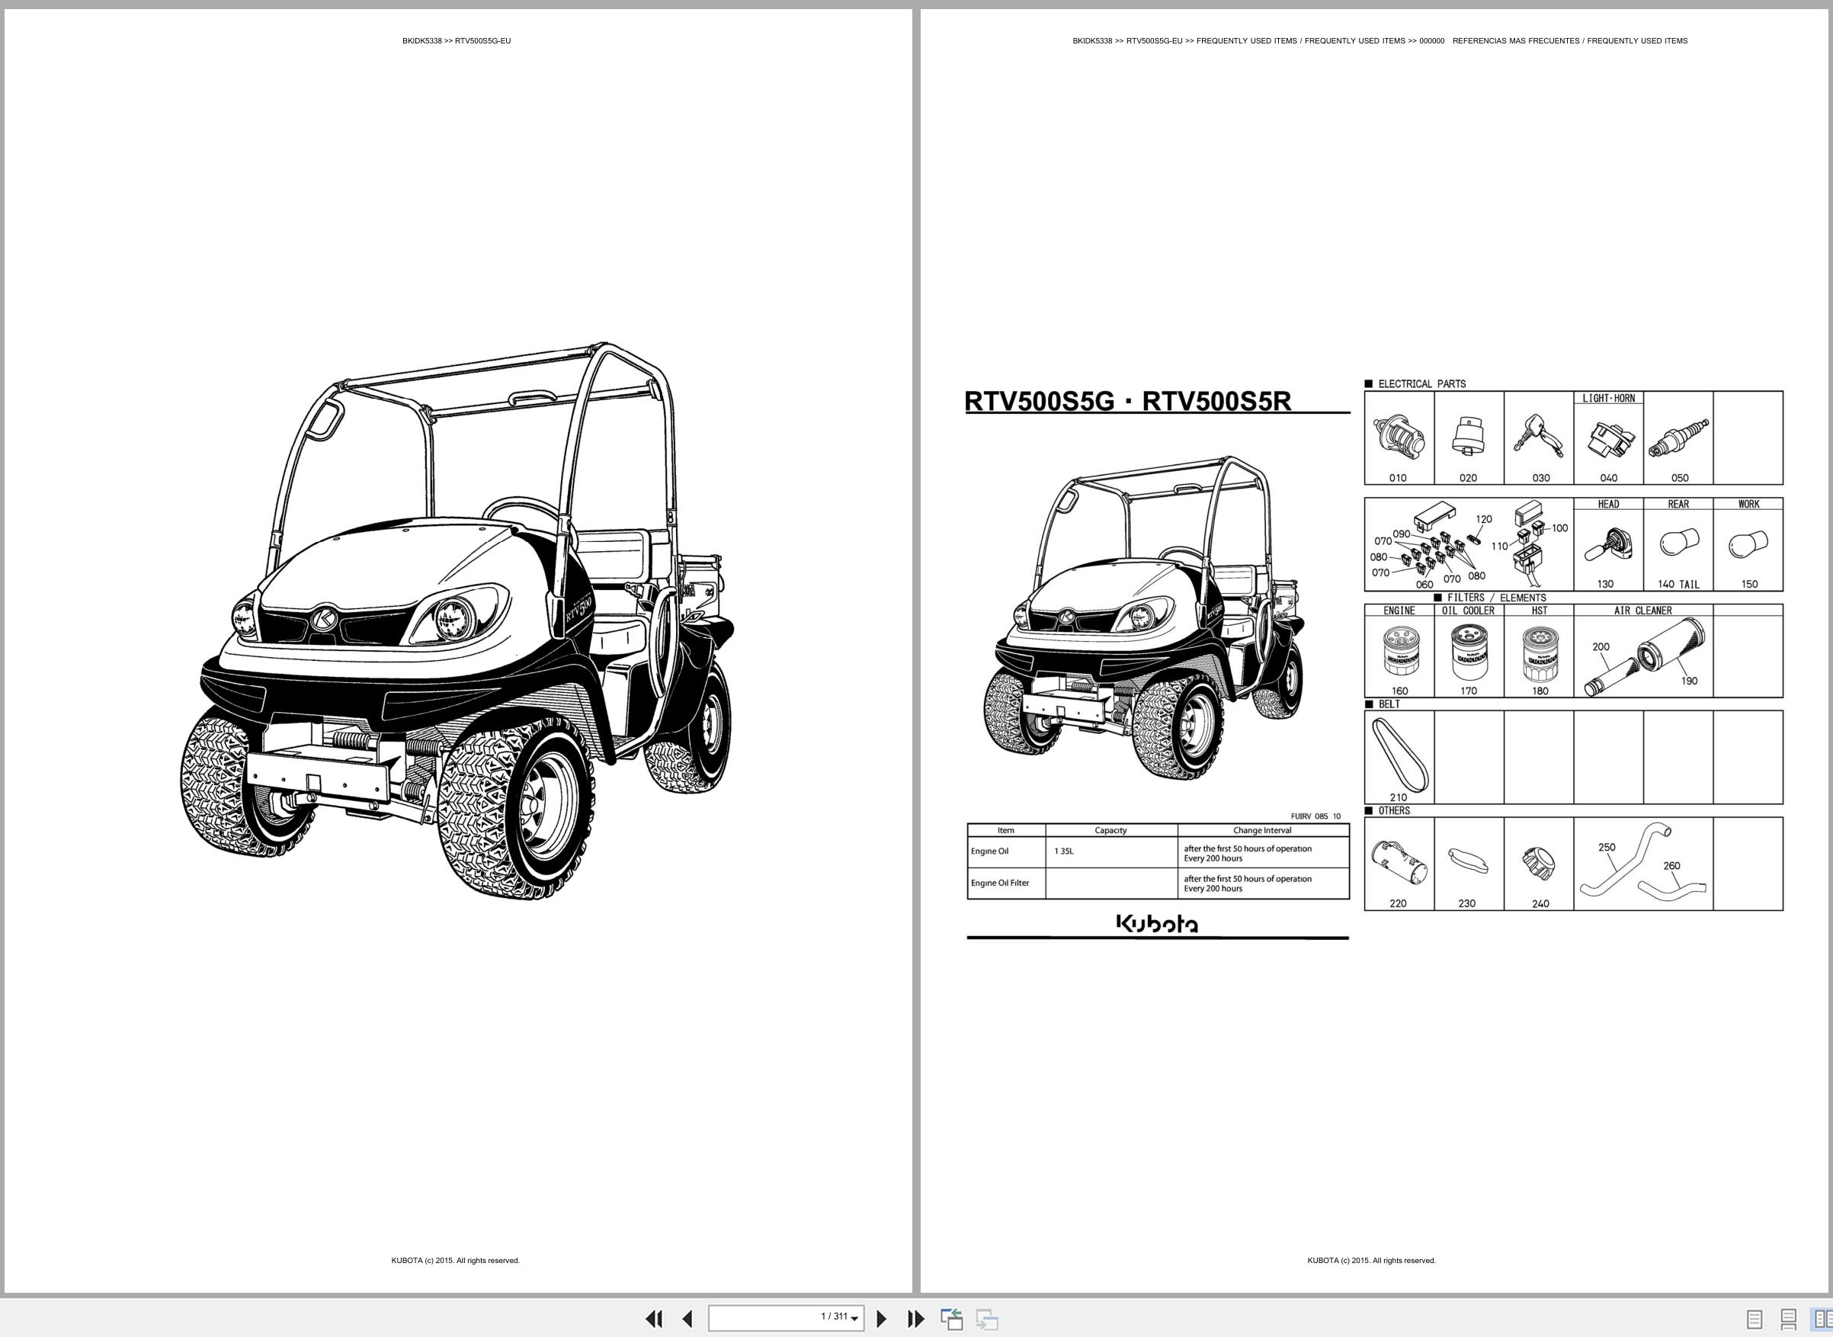Click the Engine Oil Filter row label
The image size is (1833, 1337).
coord(1000,883)
